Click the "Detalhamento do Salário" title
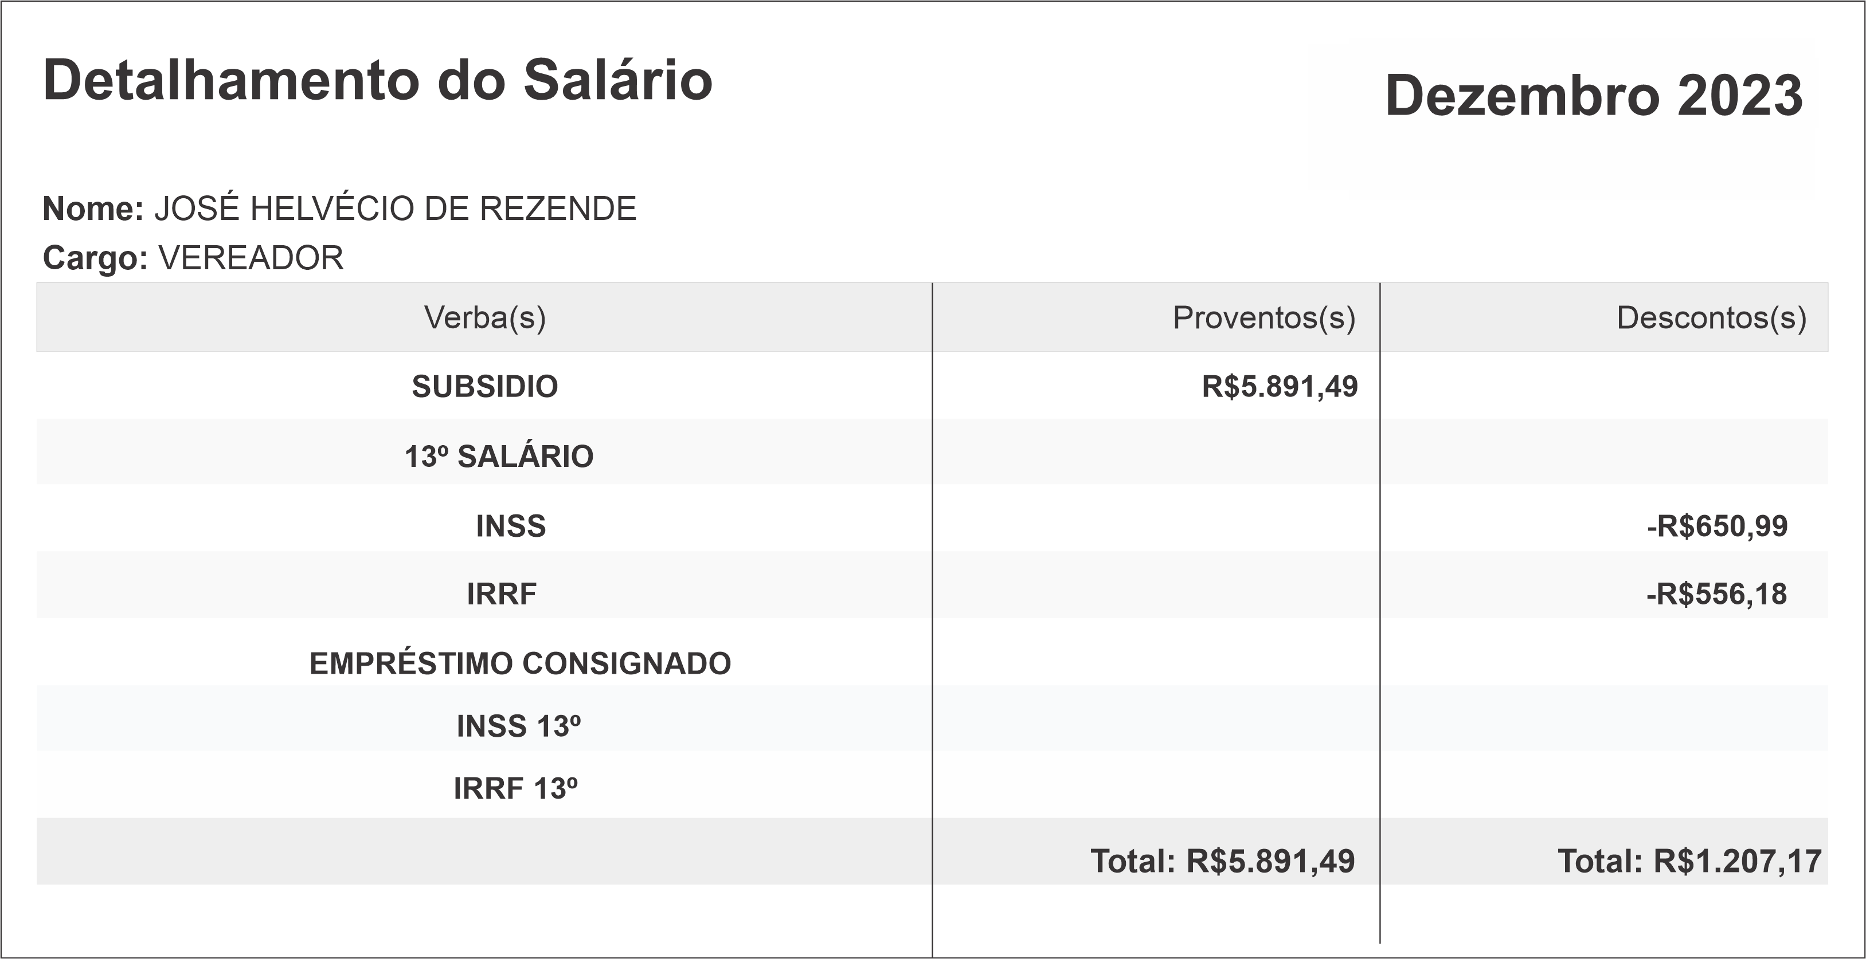 point(377,80)
